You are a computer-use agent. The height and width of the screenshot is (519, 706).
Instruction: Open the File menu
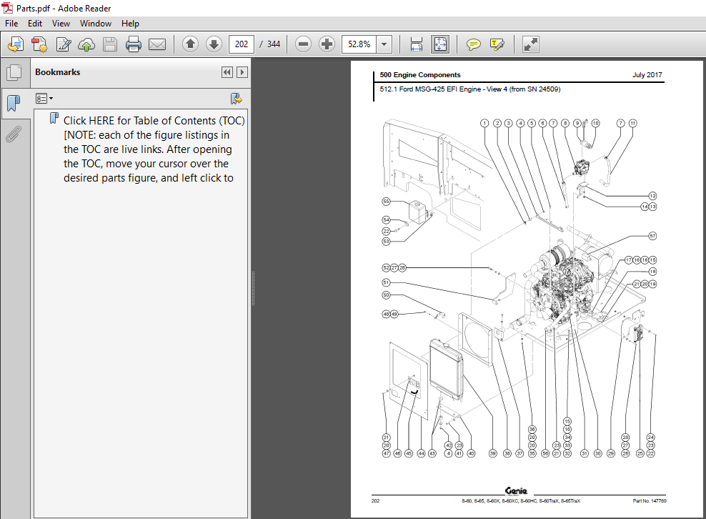coord(11,24)
